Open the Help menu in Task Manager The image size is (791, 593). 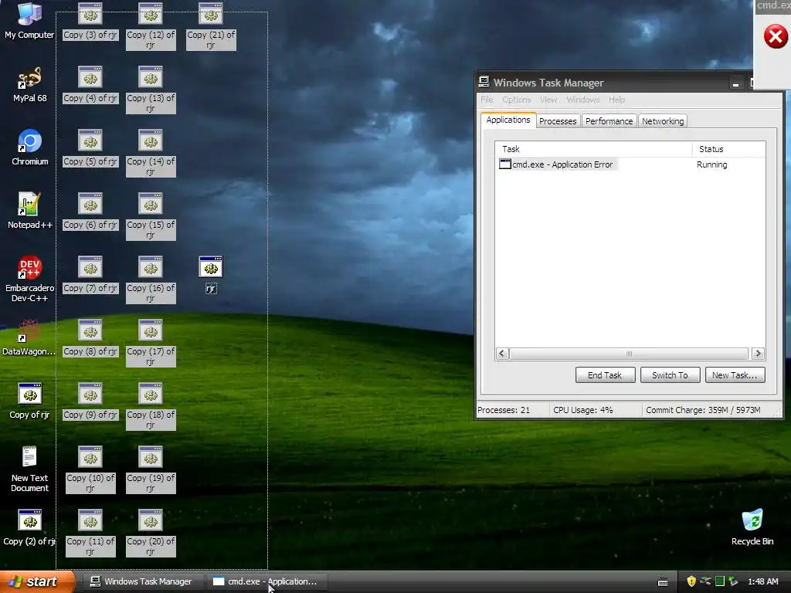point(616,100)
